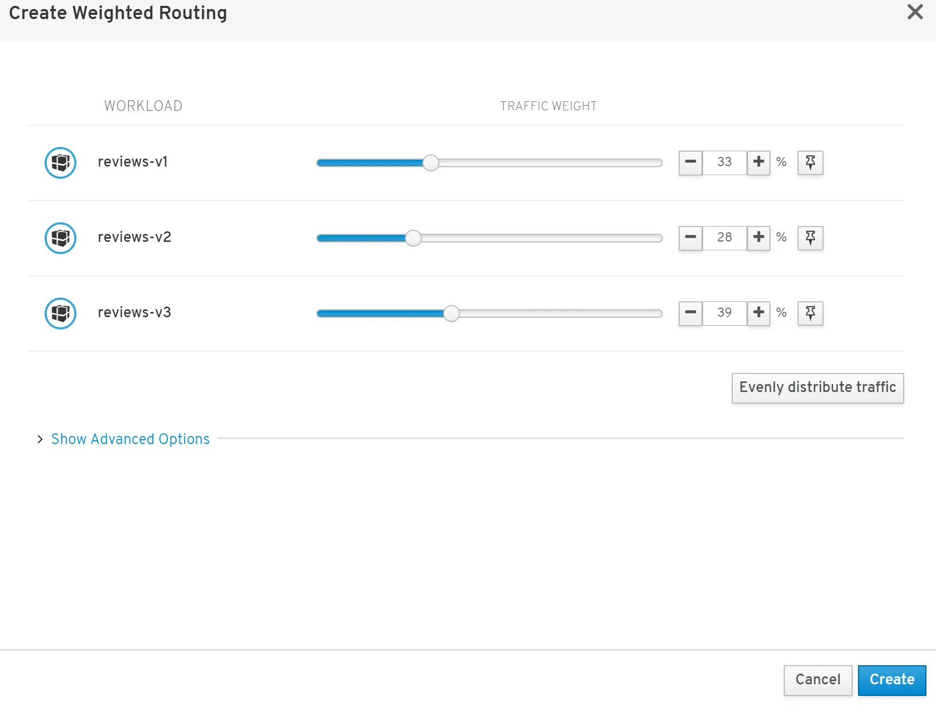Increase reviews-v2 weight with plus button
The width and height of the screenshot is (936, 705).
pos(759,238)
